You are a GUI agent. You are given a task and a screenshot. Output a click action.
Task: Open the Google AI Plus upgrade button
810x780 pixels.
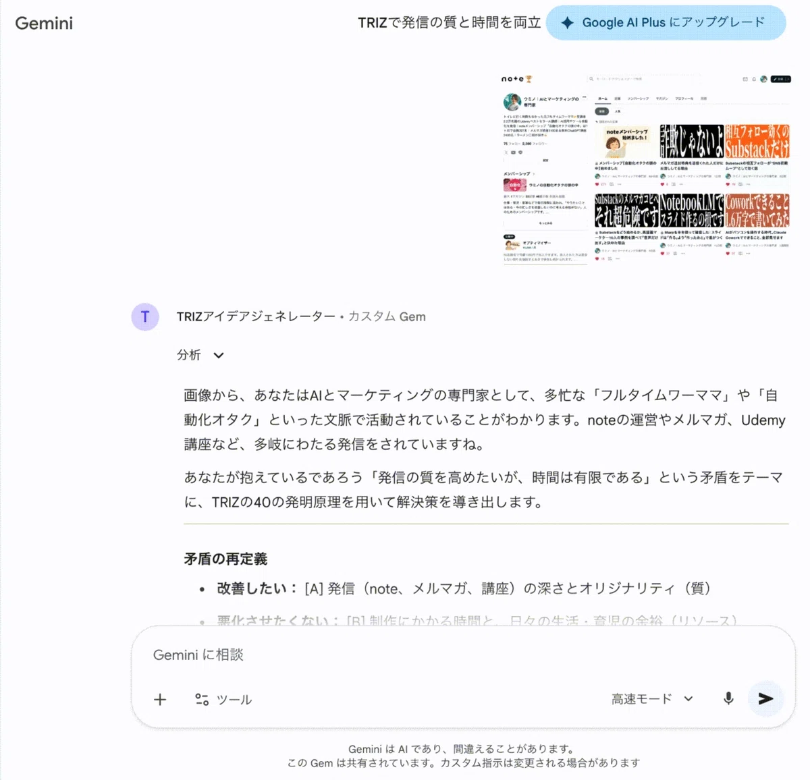click(666, 22)
